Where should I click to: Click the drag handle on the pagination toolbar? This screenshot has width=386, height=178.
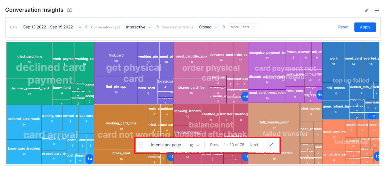[x=141, y=145]
